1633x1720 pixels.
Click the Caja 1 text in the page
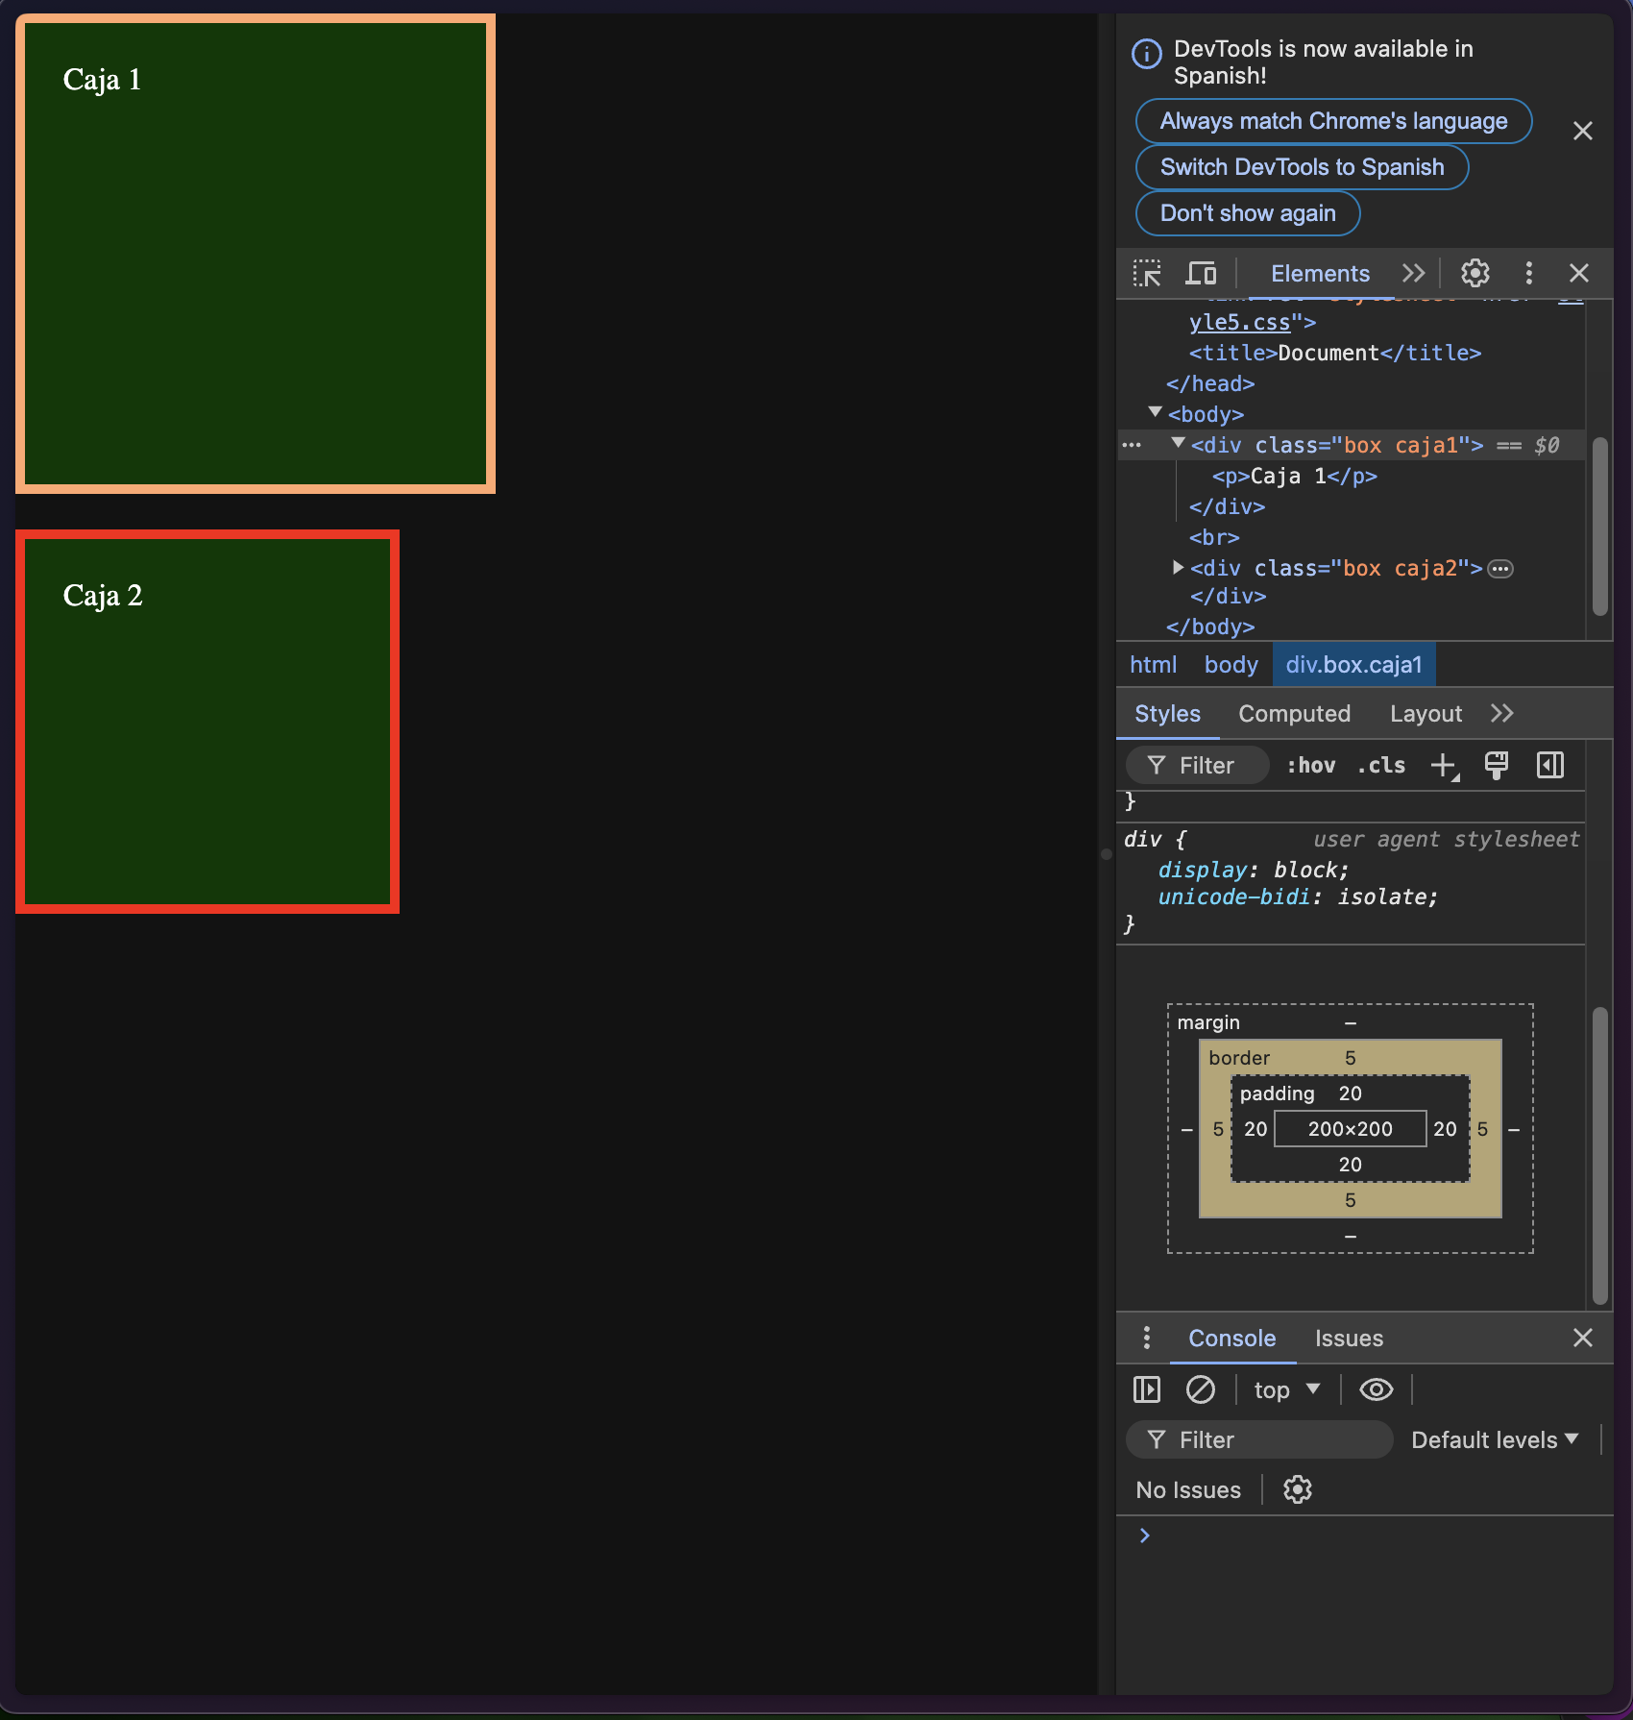tap(102, 80)
